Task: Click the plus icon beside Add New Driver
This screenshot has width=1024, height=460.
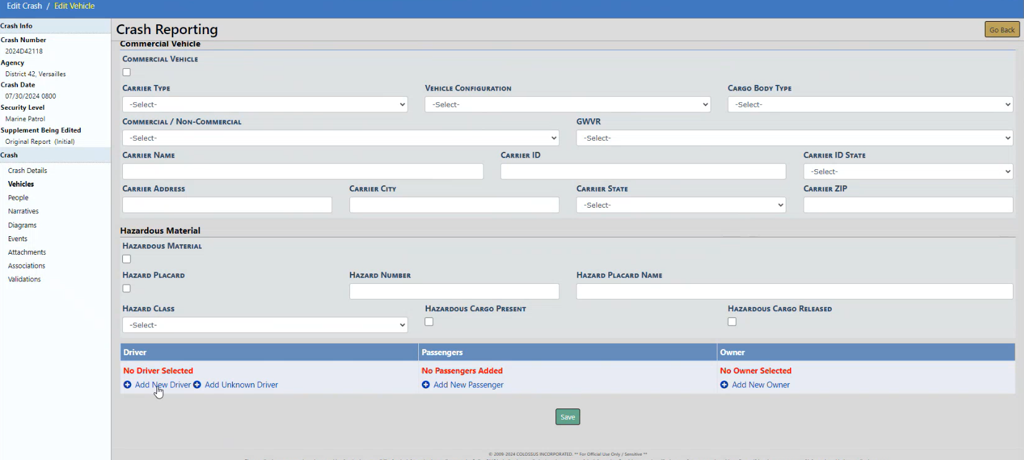Action: point(127,385)
